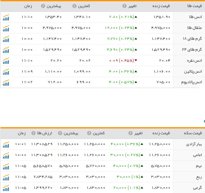Viewport: 205px width, 193px height.
Task: Select live price ۲۰.۰۴ of انس نقره
Action: [165, 61]
